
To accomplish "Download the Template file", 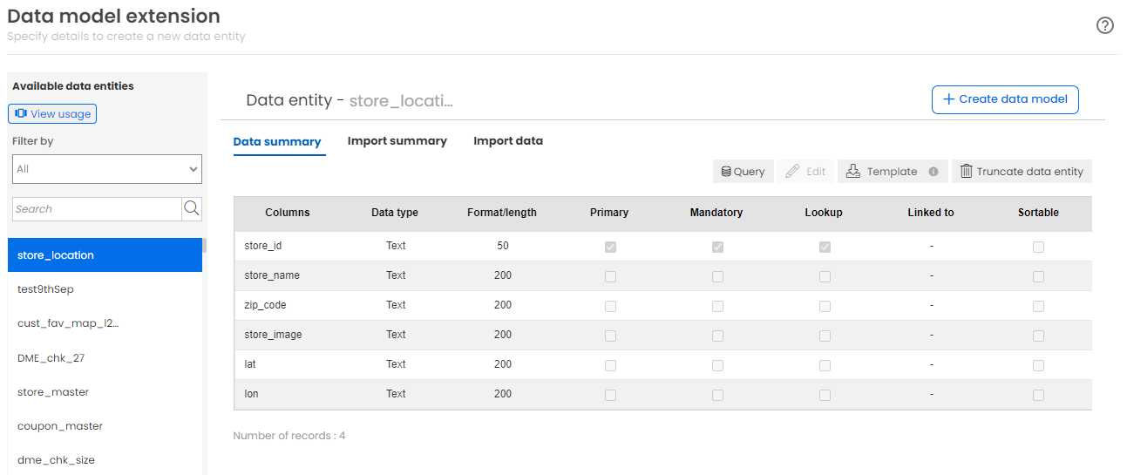I will [882, 172].
